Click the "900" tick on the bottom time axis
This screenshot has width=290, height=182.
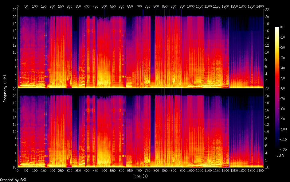pos(173,171)
